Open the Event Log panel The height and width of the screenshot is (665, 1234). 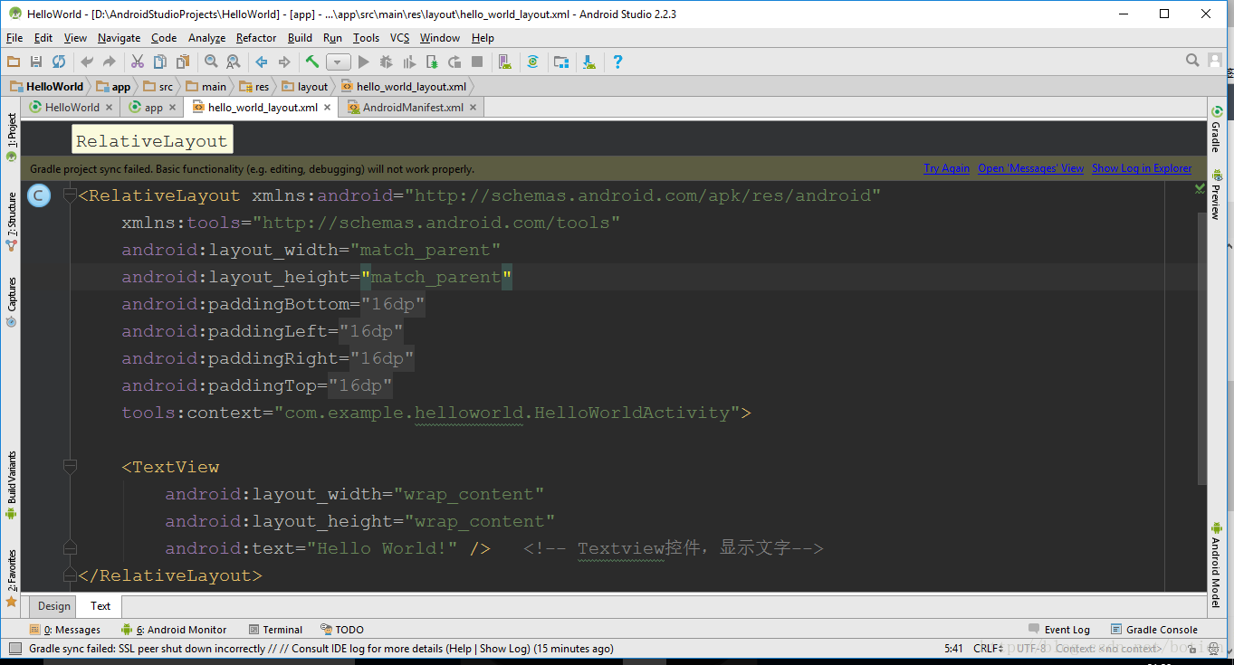[x=1059, y=630]
